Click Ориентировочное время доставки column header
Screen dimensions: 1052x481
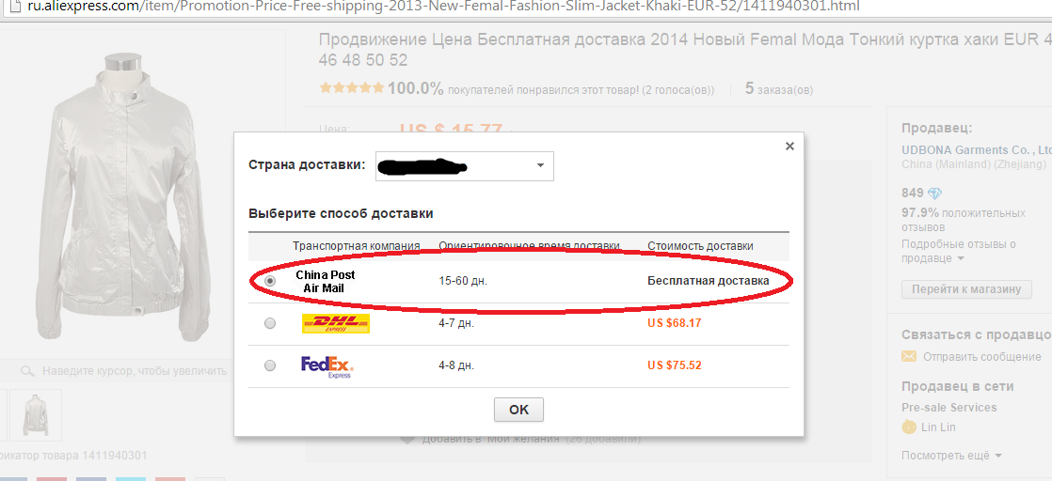[530, 246]
